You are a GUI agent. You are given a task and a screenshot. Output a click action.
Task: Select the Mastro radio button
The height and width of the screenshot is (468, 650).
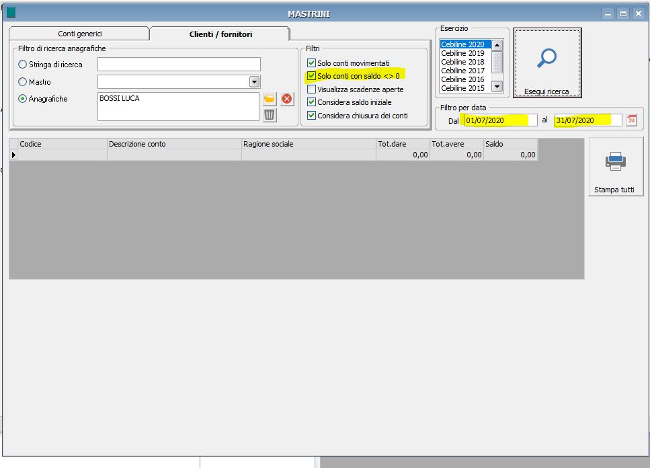pos(22,81)
